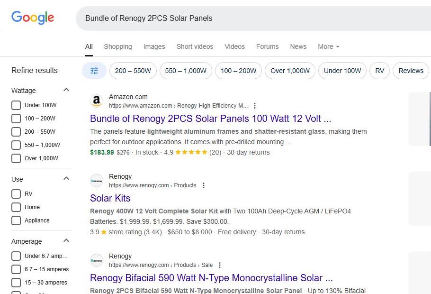431x294 pixels.
Task: Apply the Under 100W filter chip
Action: (x=342, y=71)
